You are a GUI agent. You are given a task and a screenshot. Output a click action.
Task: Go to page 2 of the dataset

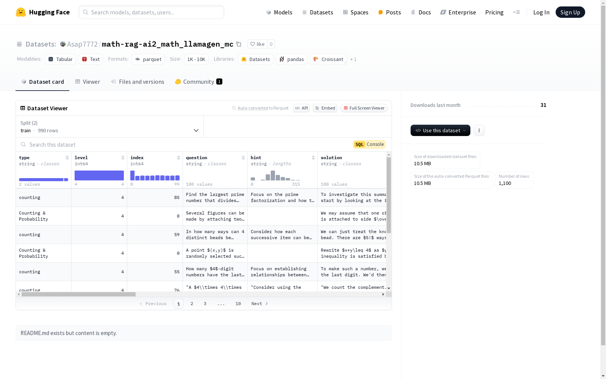pos(192,304)
